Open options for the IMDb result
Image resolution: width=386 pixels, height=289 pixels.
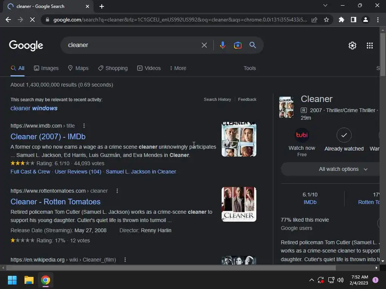coord(84,126)
